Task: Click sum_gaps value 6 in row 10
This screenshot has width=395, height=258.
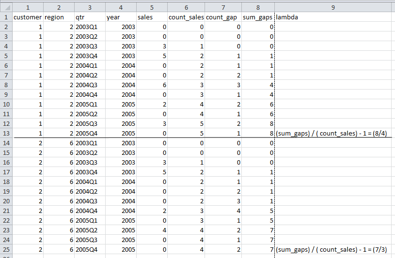Action: click(258, 105)
